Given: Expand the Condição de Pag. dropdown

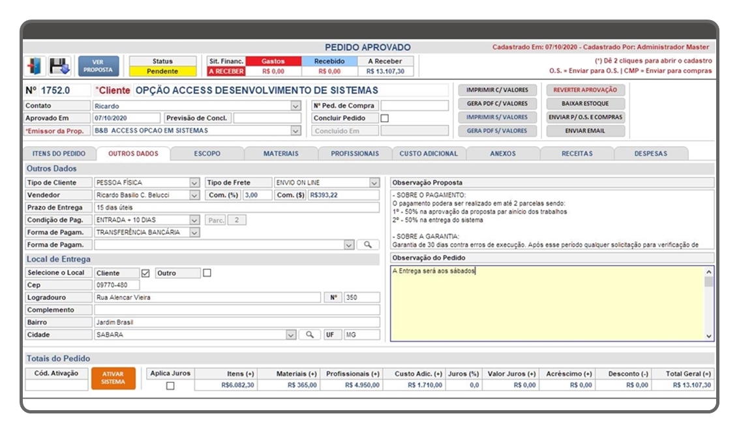Looking at the screenshot, I should 194,220.
